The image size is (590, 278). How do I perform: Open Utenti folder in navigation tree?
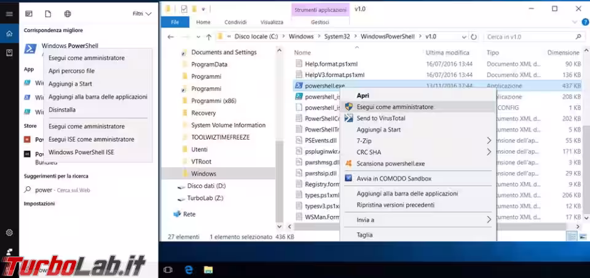click(x=199, y=149)
